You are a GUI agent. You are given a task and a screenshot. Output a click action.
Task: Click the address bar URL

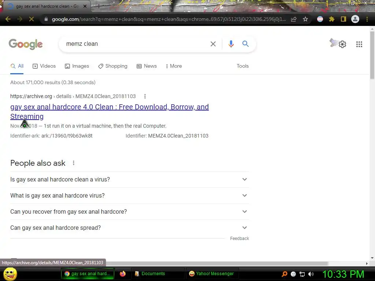tap(168, 19)
